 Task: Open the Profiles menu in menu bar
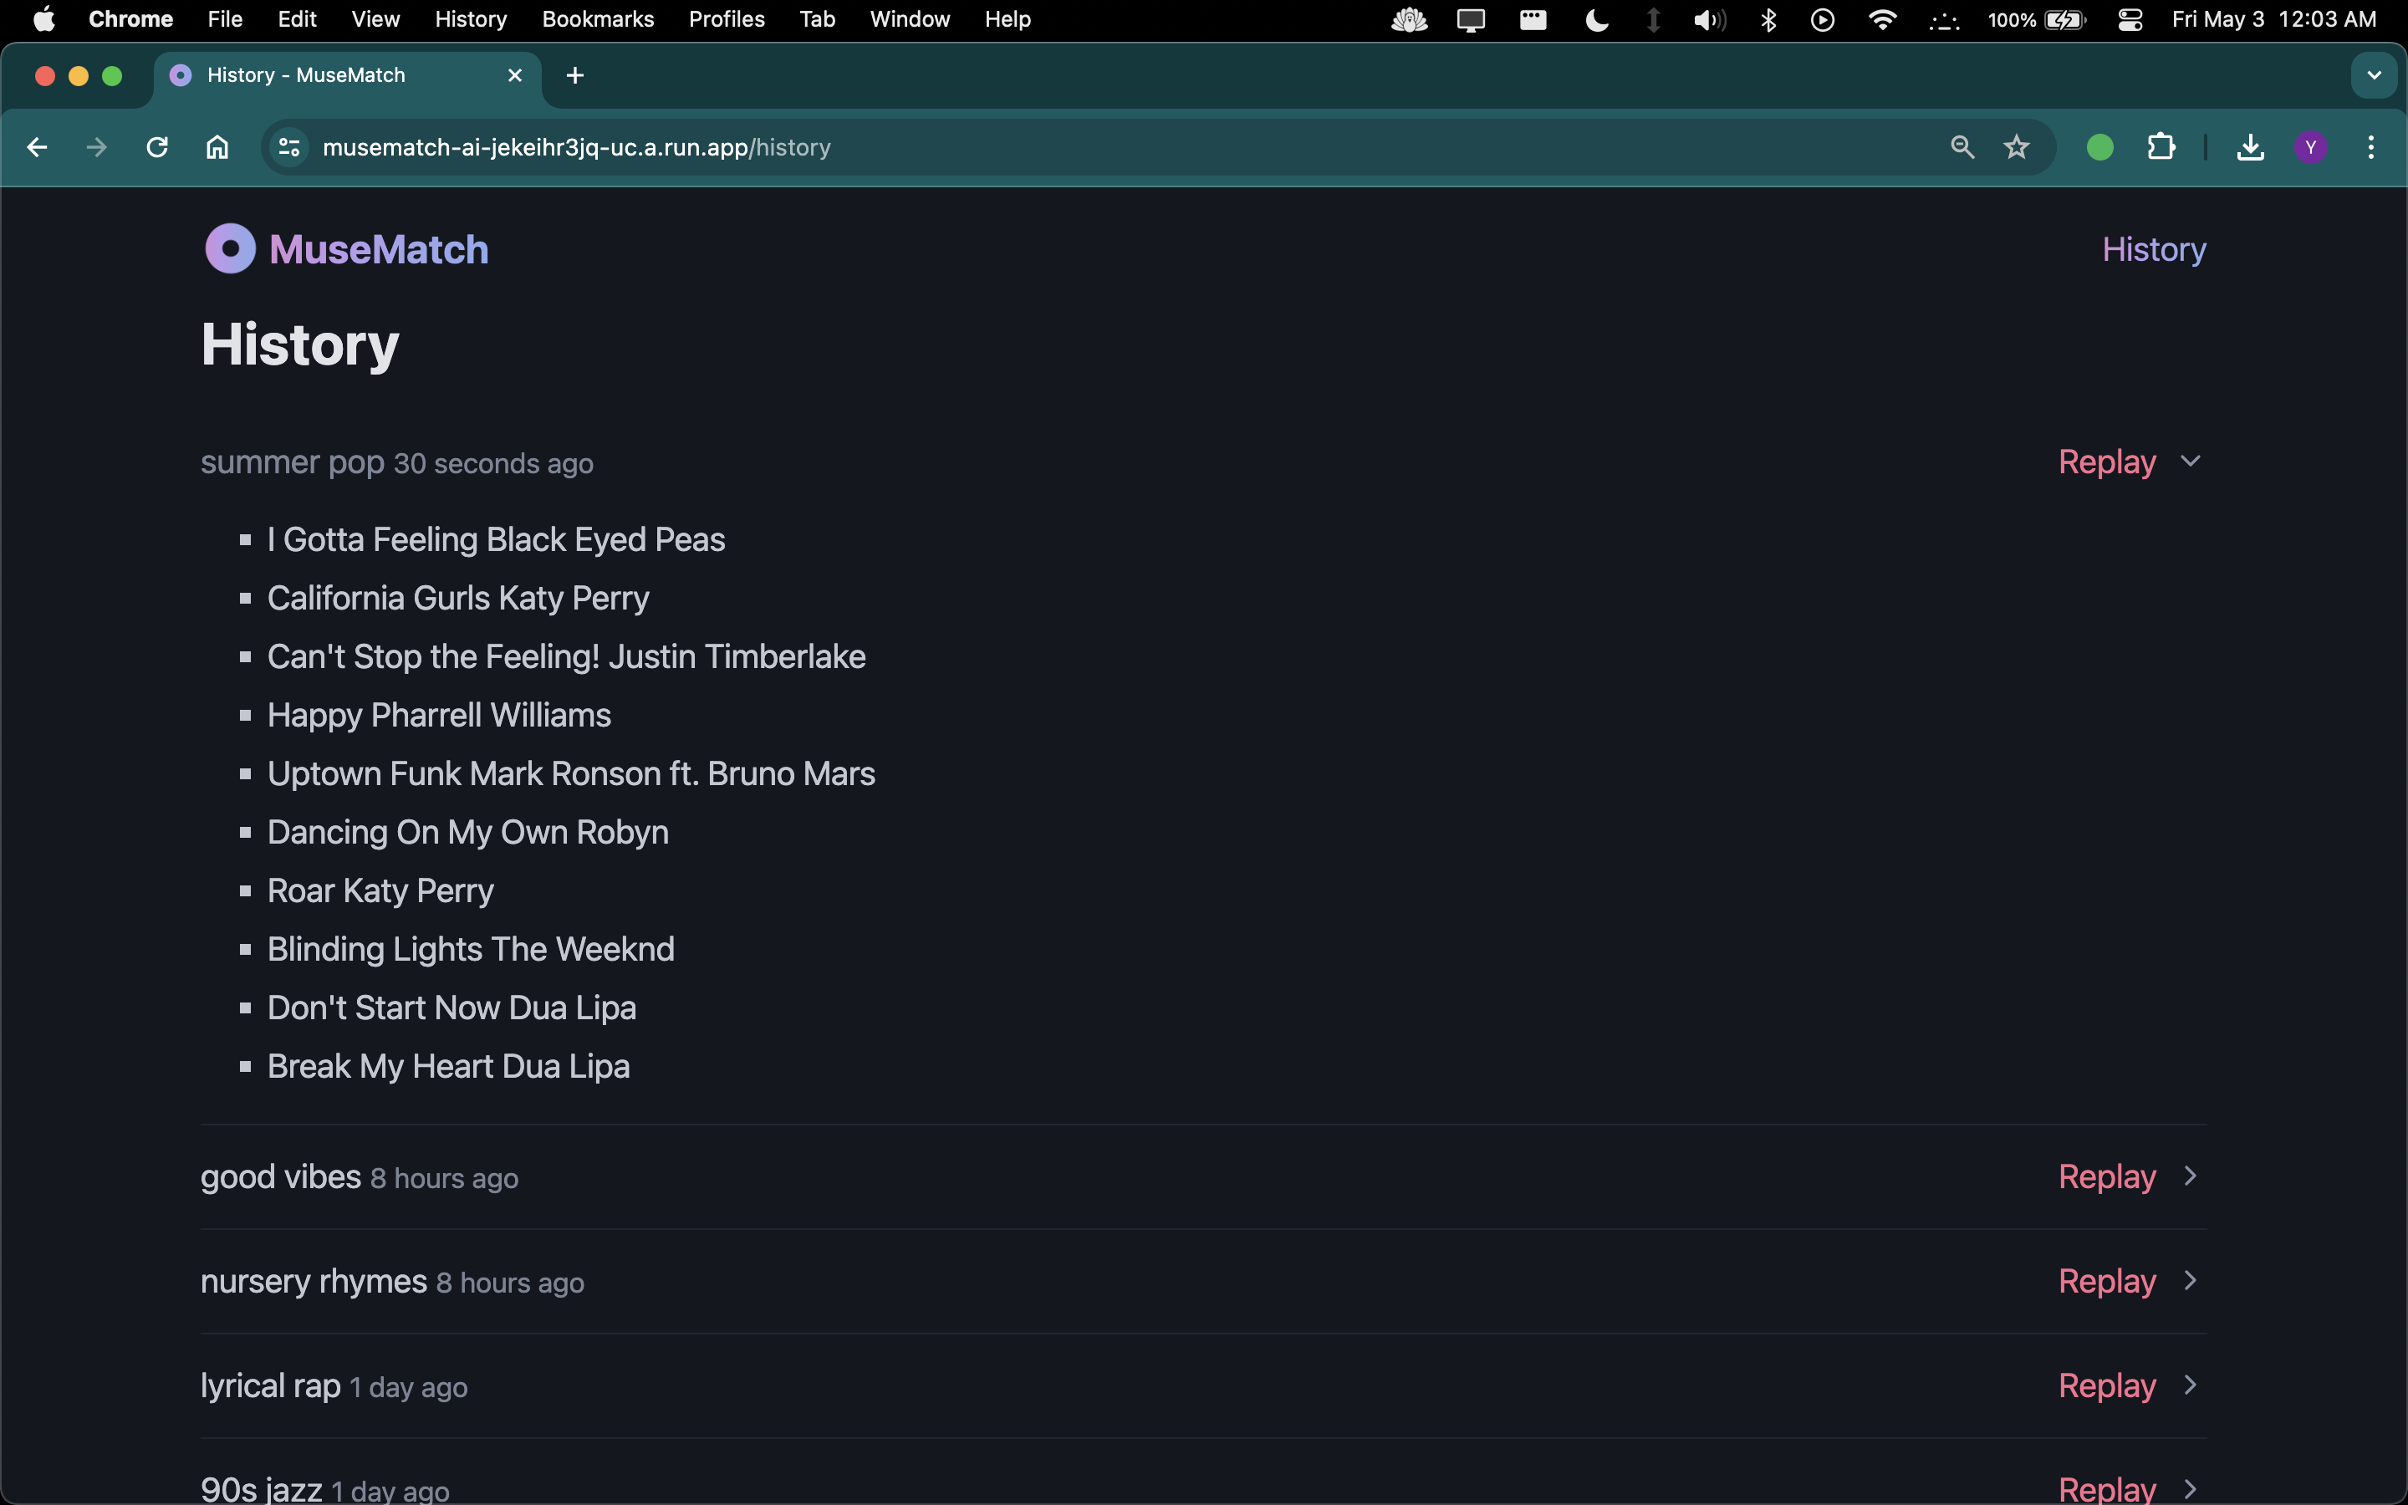click(727, 20)
